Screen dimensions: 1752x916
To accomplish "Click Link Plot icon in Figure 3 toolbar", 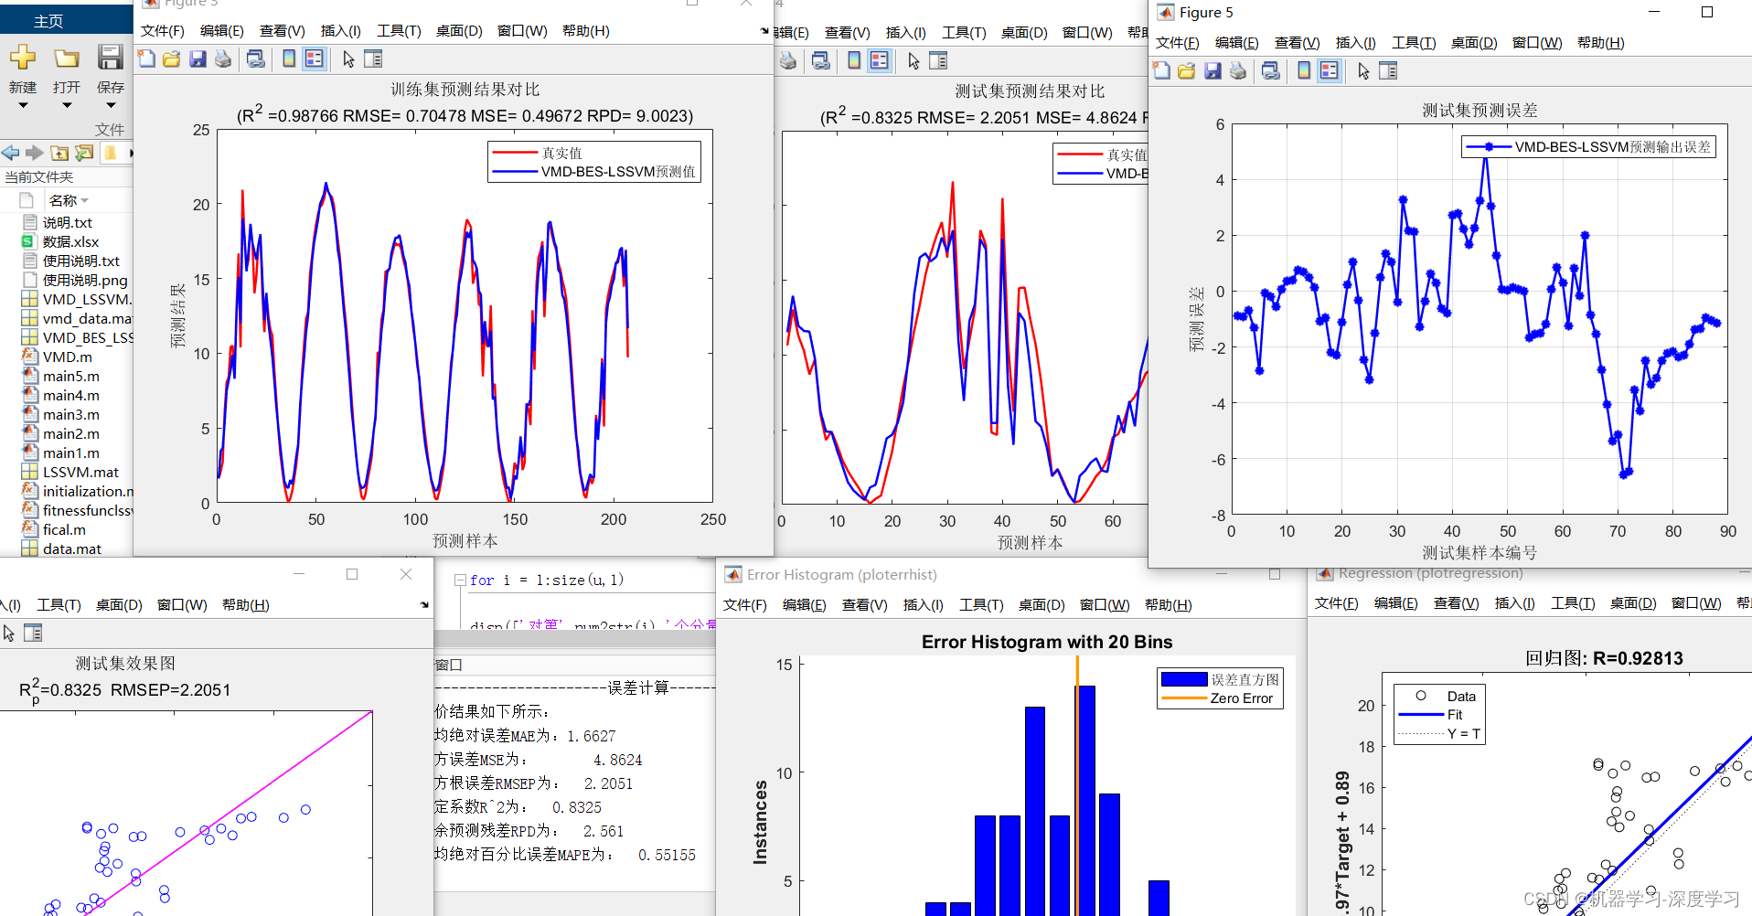I will 256,59.
